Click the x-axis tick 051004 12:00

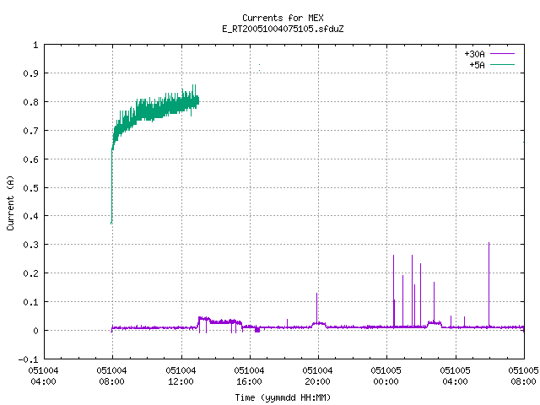click(181, 375)
